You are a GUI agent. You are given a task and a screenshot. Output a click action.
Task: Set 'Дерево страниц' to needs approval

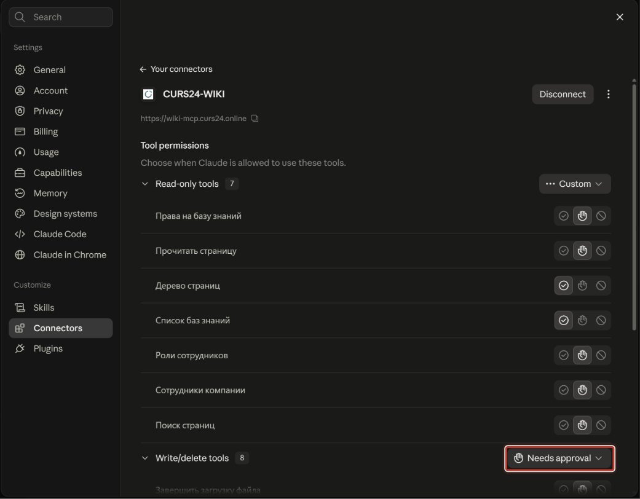coord(582,286)
